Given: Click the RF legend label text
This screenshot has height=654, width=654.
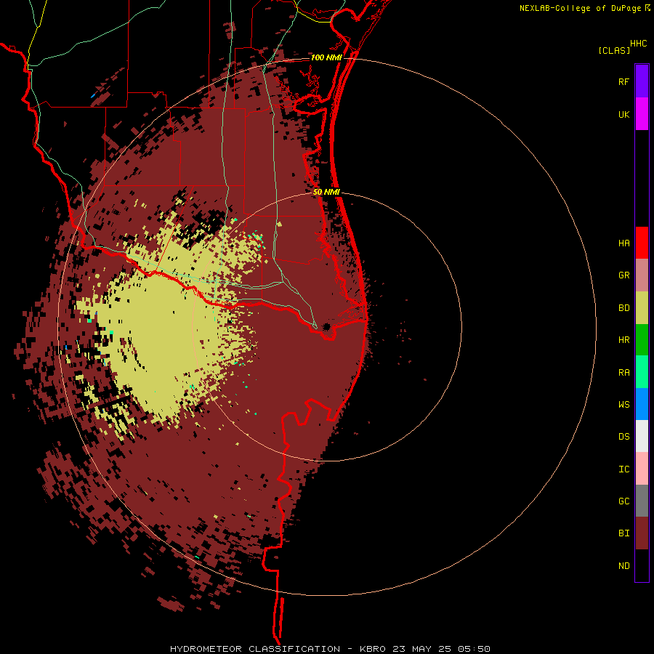Looking at the screenshot, I should tap(623, 81).
